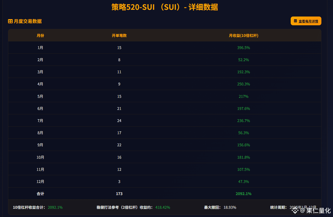This screenshot has width=333, height=217.
Task: Click the table icon beside 月度交易数据
Action: [x=10, y=21]
